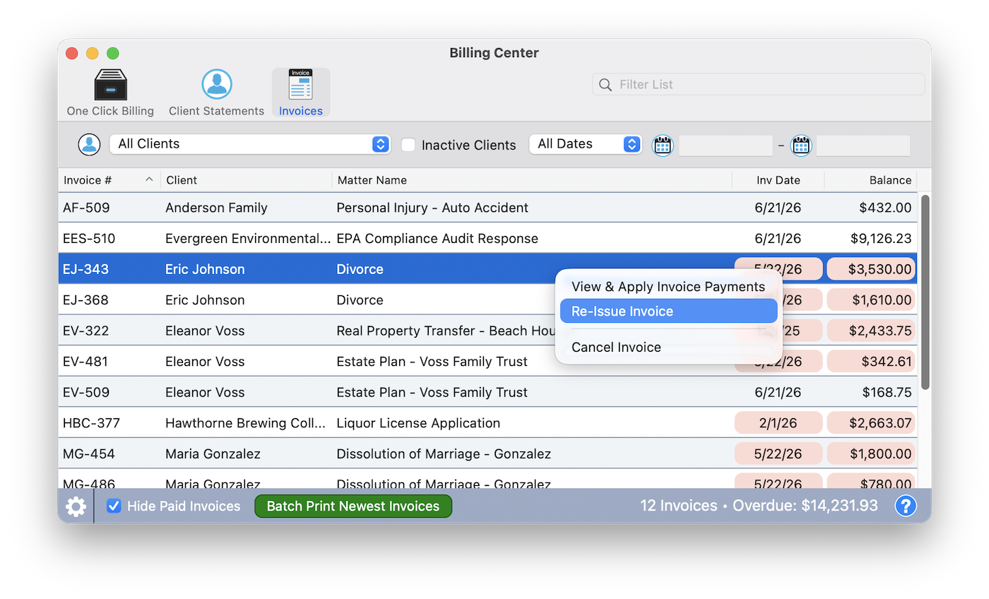Open the All Dates dropdown

tap(586, 144)
